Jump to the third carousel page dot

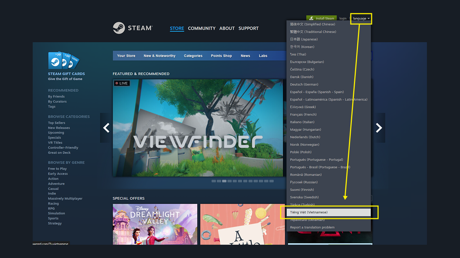(x=224, y=181)
